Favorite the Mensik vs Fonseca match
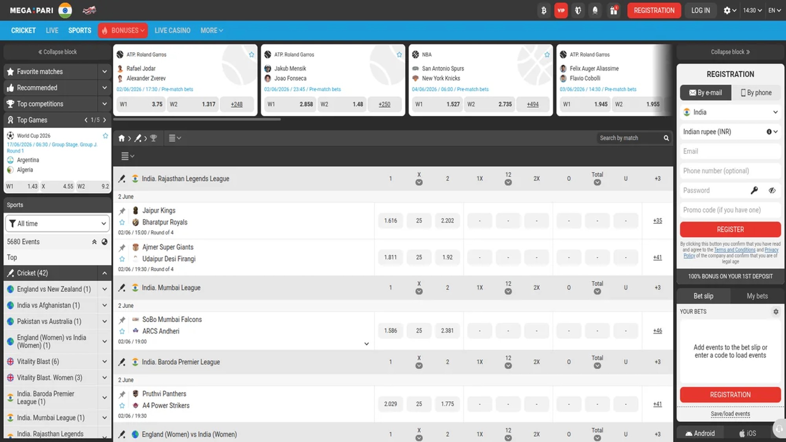Screen dimensions: 786x442 click(399, 55)
